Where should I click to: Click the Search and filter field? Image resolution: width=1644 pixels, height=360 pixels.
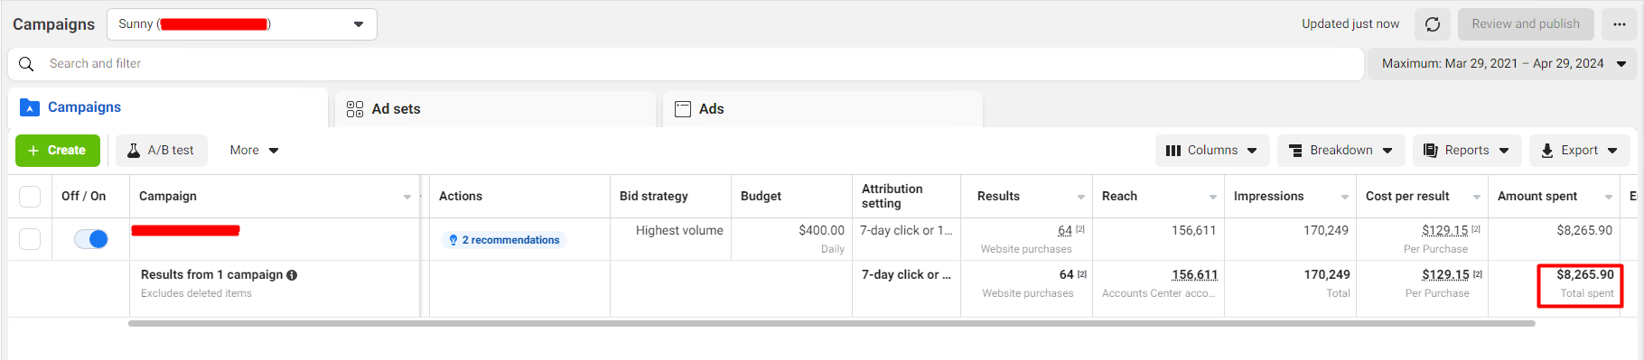(687, 64)
